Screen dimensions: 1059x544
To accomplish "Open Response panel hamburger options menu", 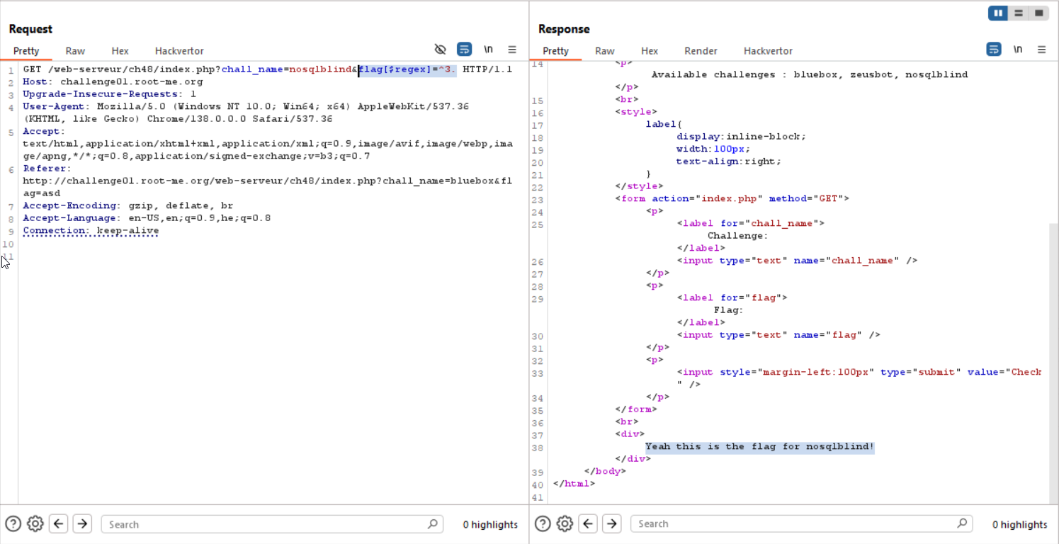I will 1041,50.
